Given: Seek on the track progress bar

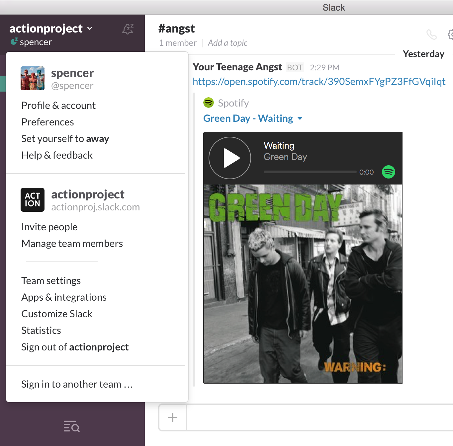Looking at the screenshot, I should (310, 172).
